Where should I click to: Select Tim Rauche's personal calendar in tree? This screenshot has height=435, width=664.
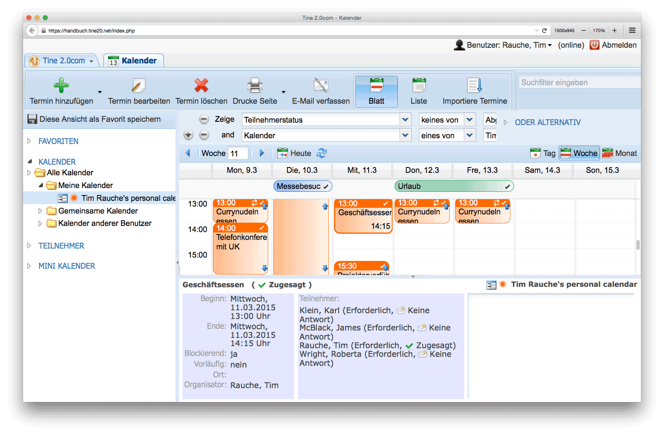point(100,198)
